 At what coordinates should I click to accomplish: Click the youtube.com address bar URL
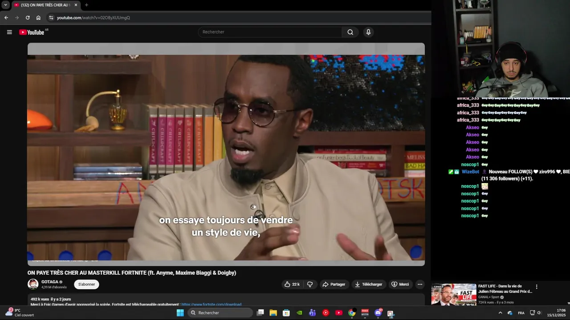coord(94,18)
